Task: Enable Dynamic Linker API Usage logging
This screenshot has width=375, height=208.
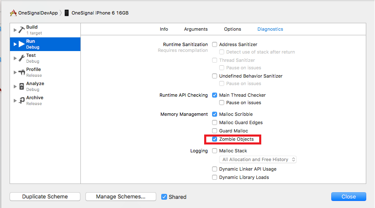Action: (215, 169)
